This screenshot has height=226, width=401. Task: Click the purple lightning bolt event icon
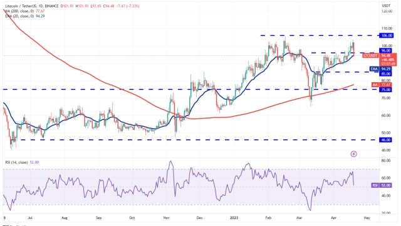(x=353, y=154)
